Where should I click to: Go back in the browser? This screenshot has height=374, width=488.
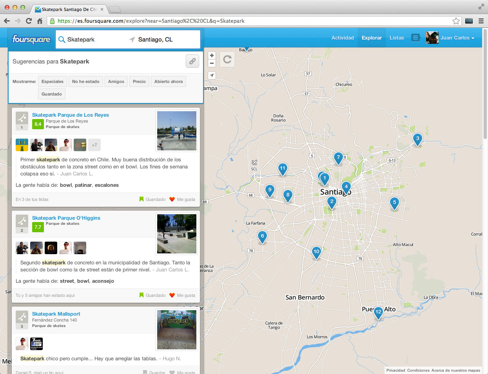click(7, 21)
